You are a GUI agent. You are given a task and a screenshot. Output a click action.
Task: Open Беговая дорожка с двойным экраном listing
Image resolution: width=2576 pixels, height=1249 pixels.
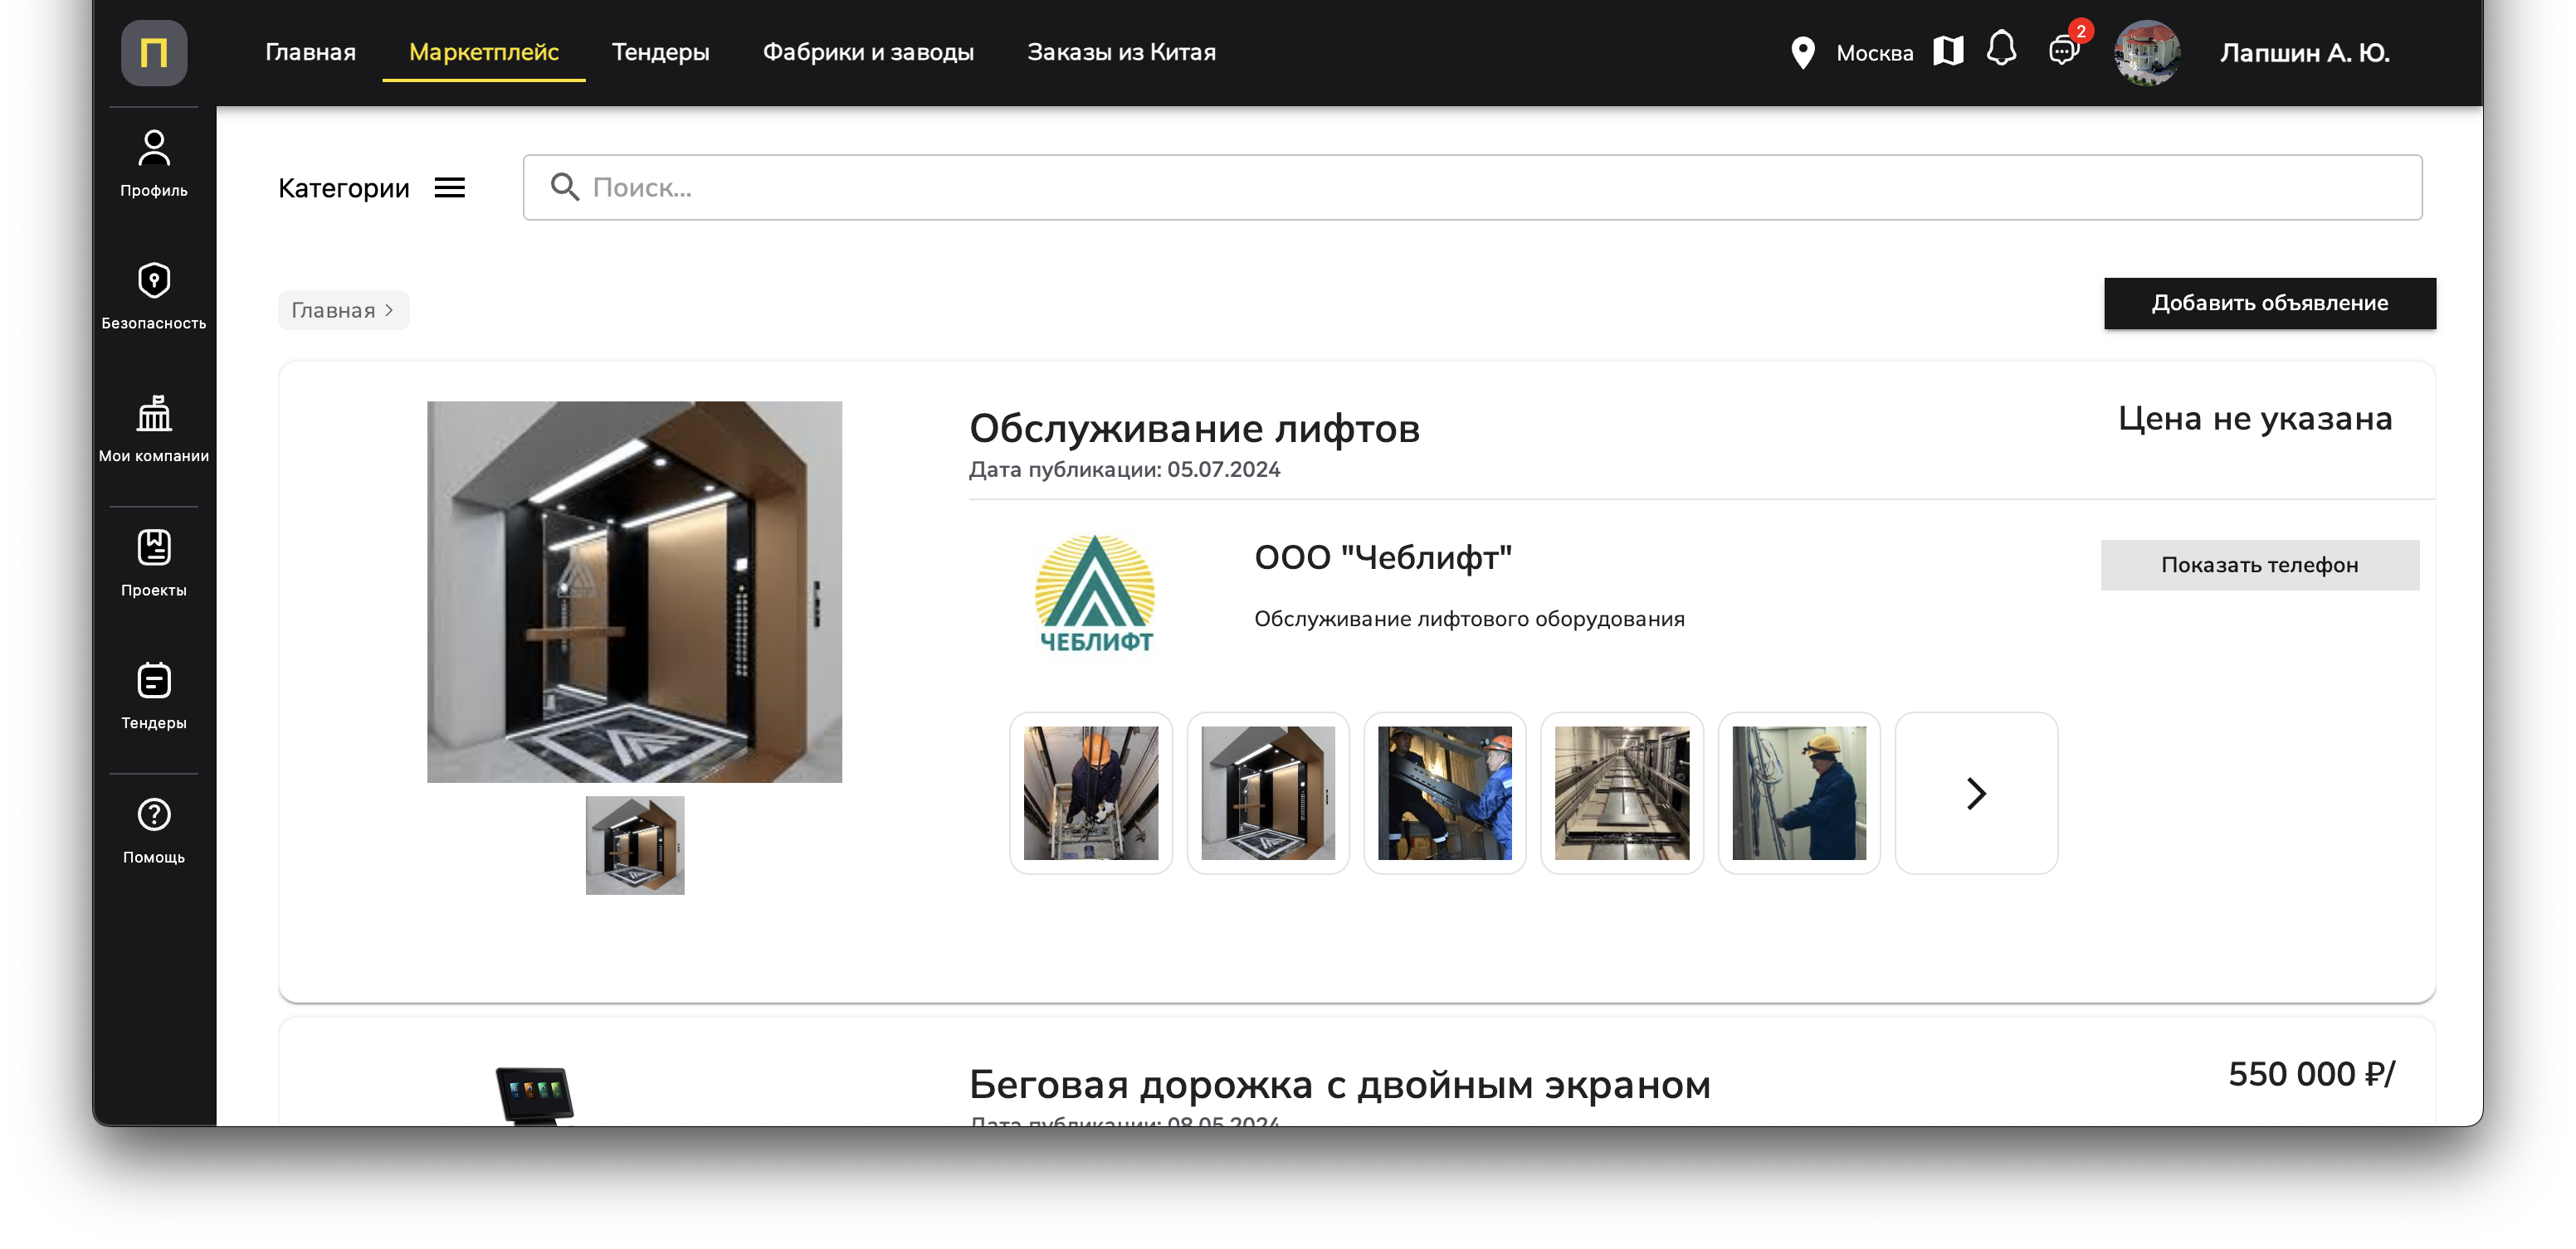click(1340, 1084)
